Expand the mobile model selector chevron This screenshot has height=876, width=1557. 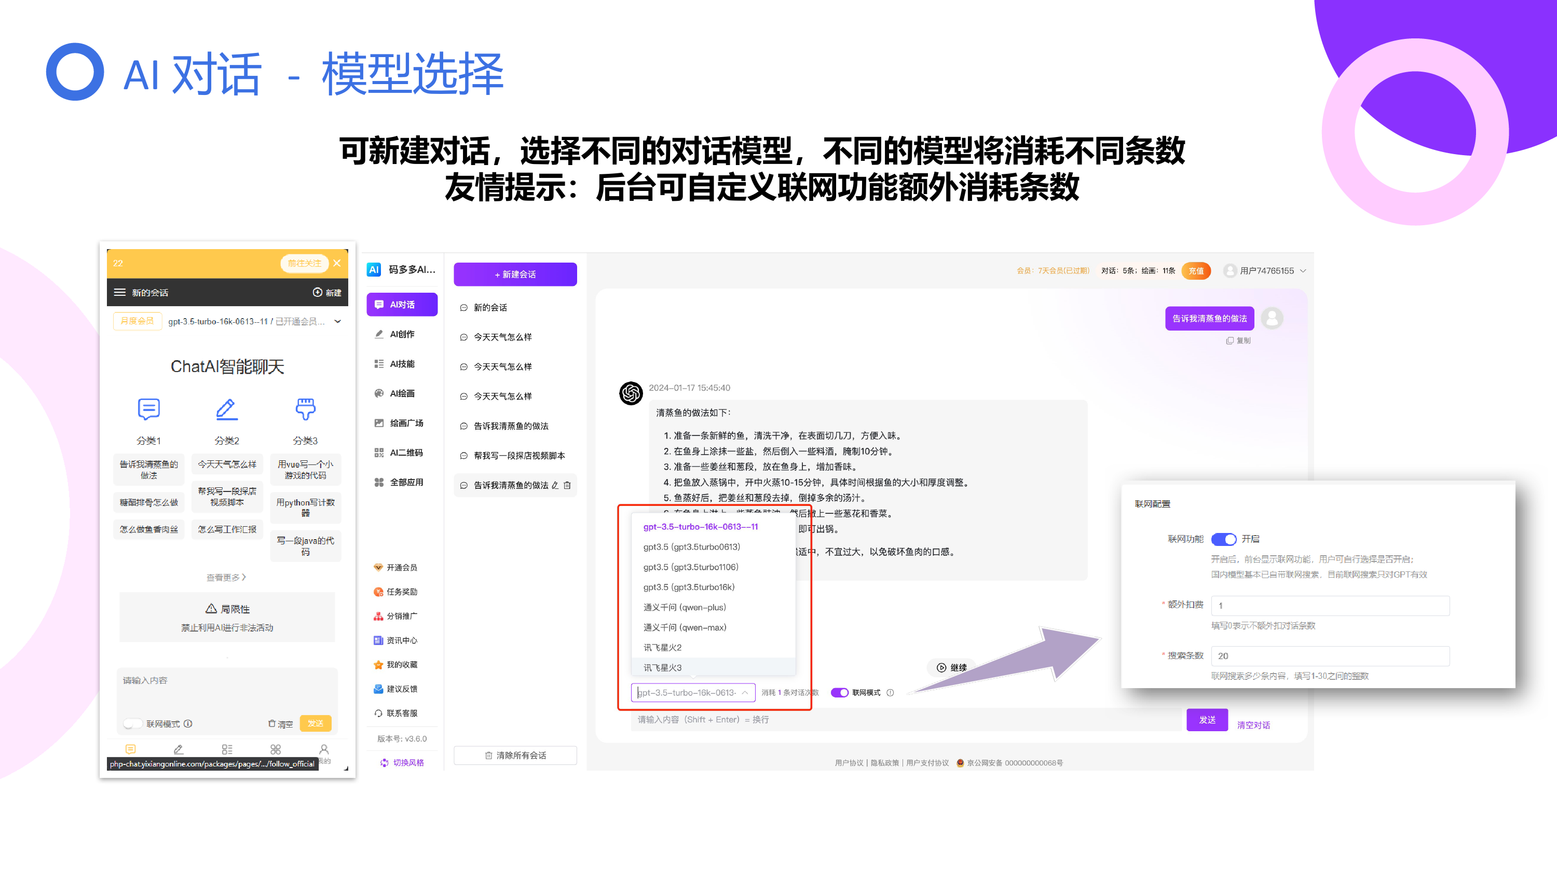click(x=338, y=321)
